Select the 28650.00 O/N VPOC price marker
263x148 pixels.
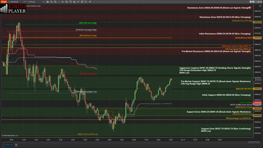258,88
